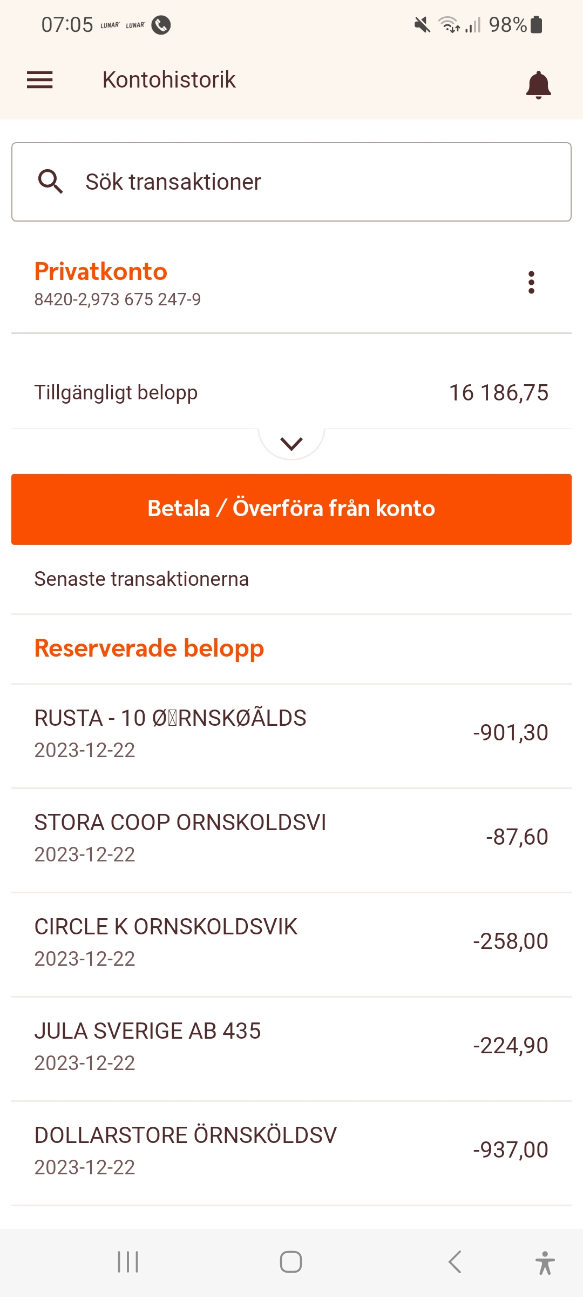Open notifications bell
Screen dimensions: 583x1297
[538, 84]
